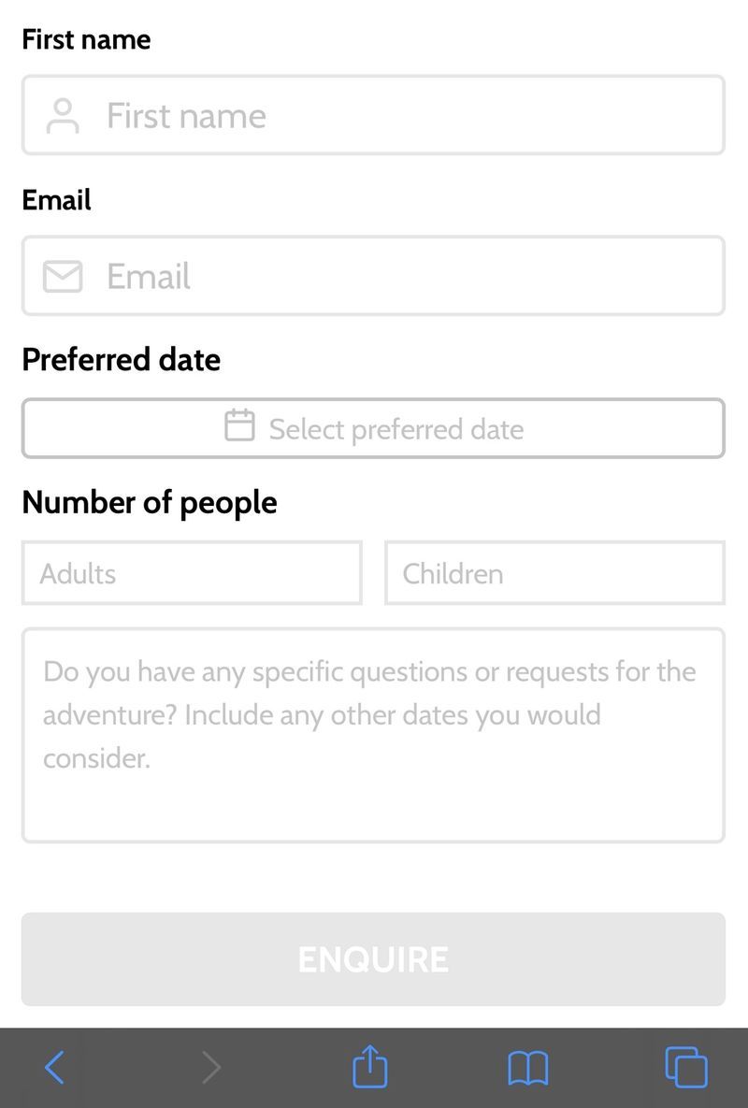This screenshot has height=1108, width=748.
Task: Tap Safari's forward arrow
Action: (x=211, y=1067)
